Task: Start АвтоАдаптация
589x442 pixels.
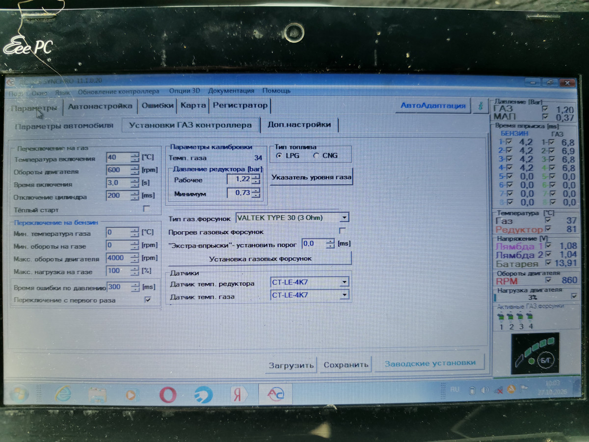Action: coord(433,106)
